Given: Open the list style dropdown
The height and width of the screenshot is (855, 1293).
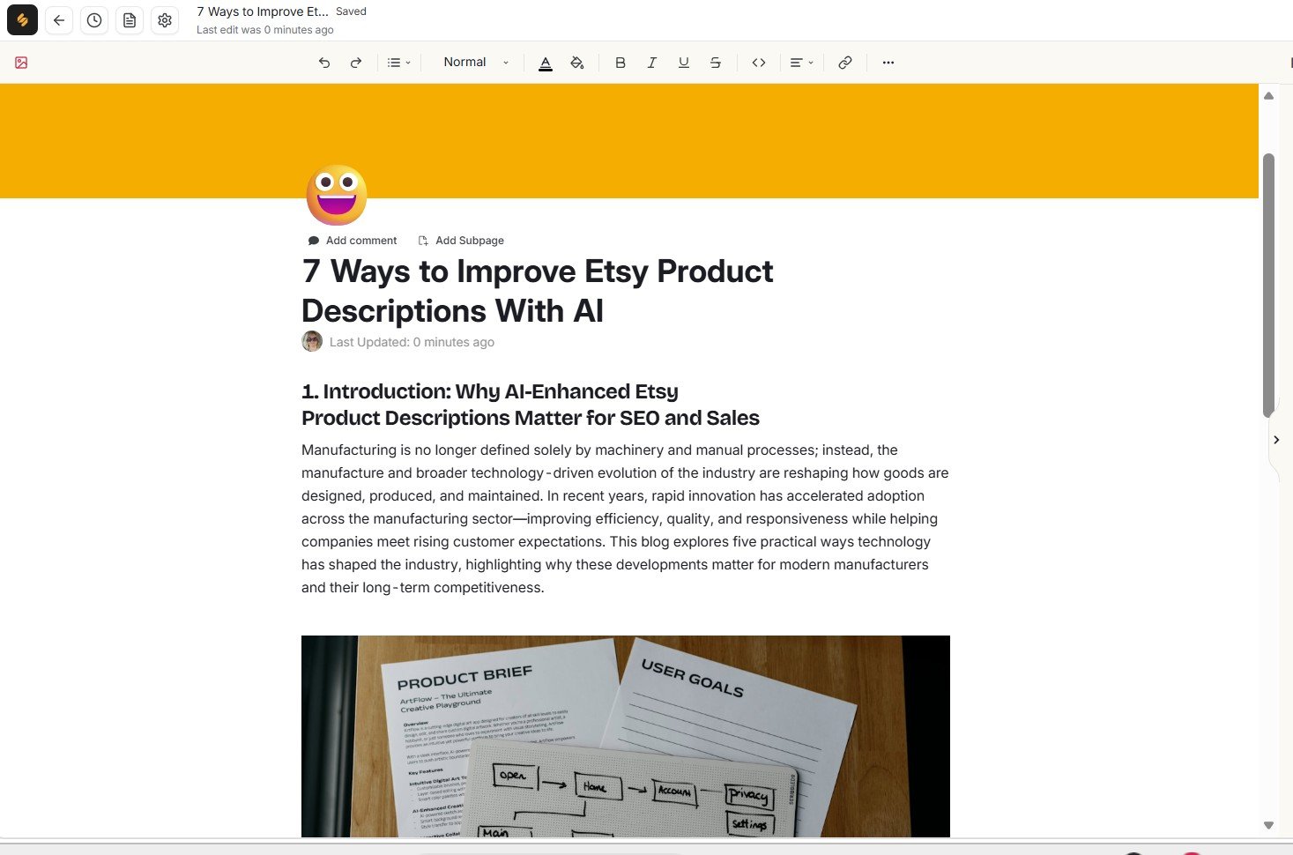Looking at the screenshot, I should pyautogui.click(x=399, y=63).
